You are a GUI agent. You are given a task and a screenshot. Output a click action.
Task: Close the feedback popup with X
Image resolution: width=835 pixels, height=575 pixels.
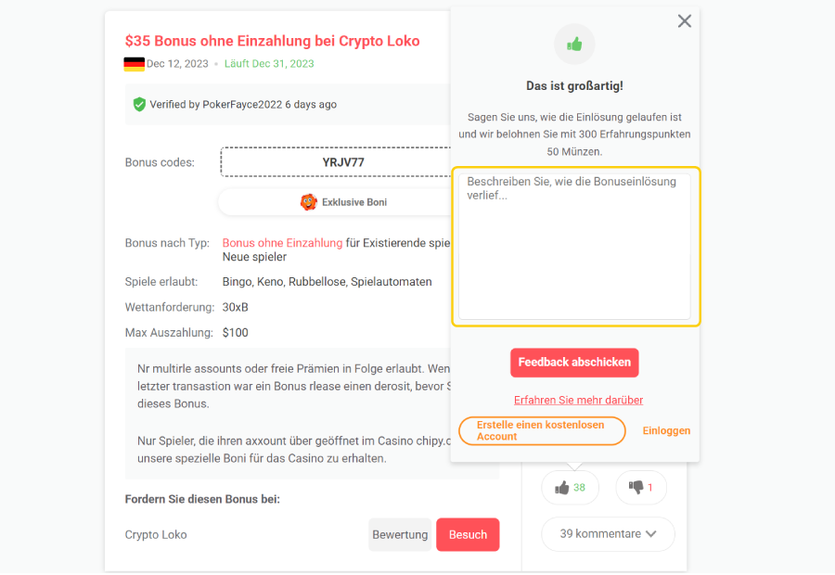685,21
